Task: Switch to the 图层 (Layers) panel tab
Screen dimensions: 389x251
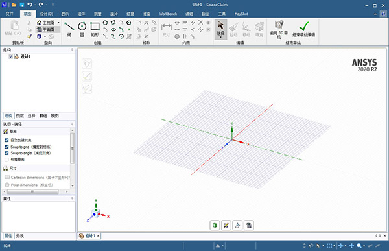Action: (20, 115)
